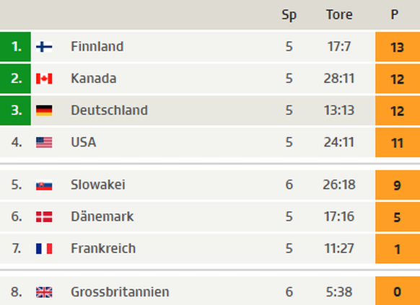The image size is (420, 305).
Task: Click the Sp column header
Action: (289, 15)
